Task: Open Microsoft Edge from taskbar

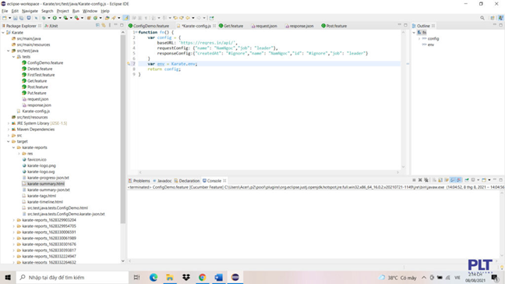Action: [x=154, y=277]
